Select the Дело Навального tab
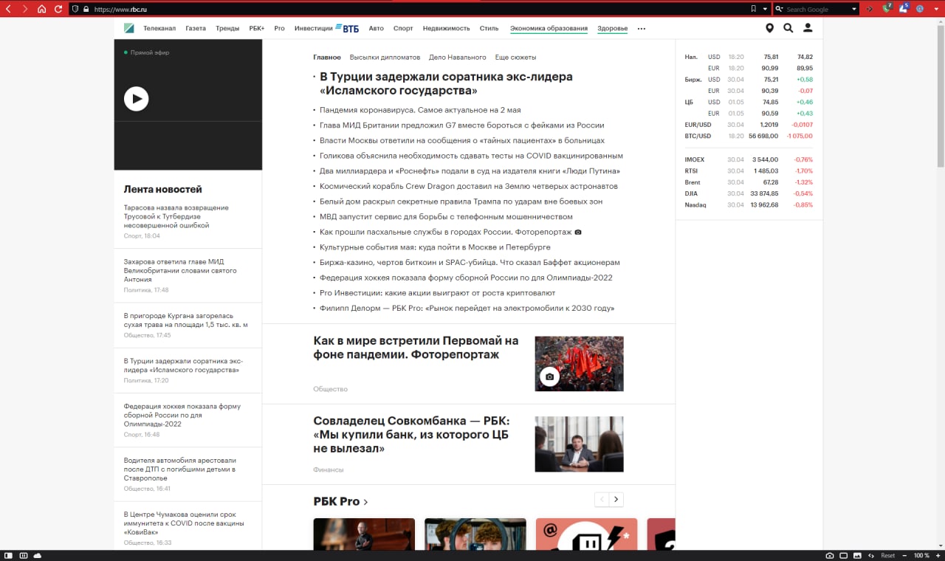The height and width of the screenshot is (561, 945). (x=458, y=57)
